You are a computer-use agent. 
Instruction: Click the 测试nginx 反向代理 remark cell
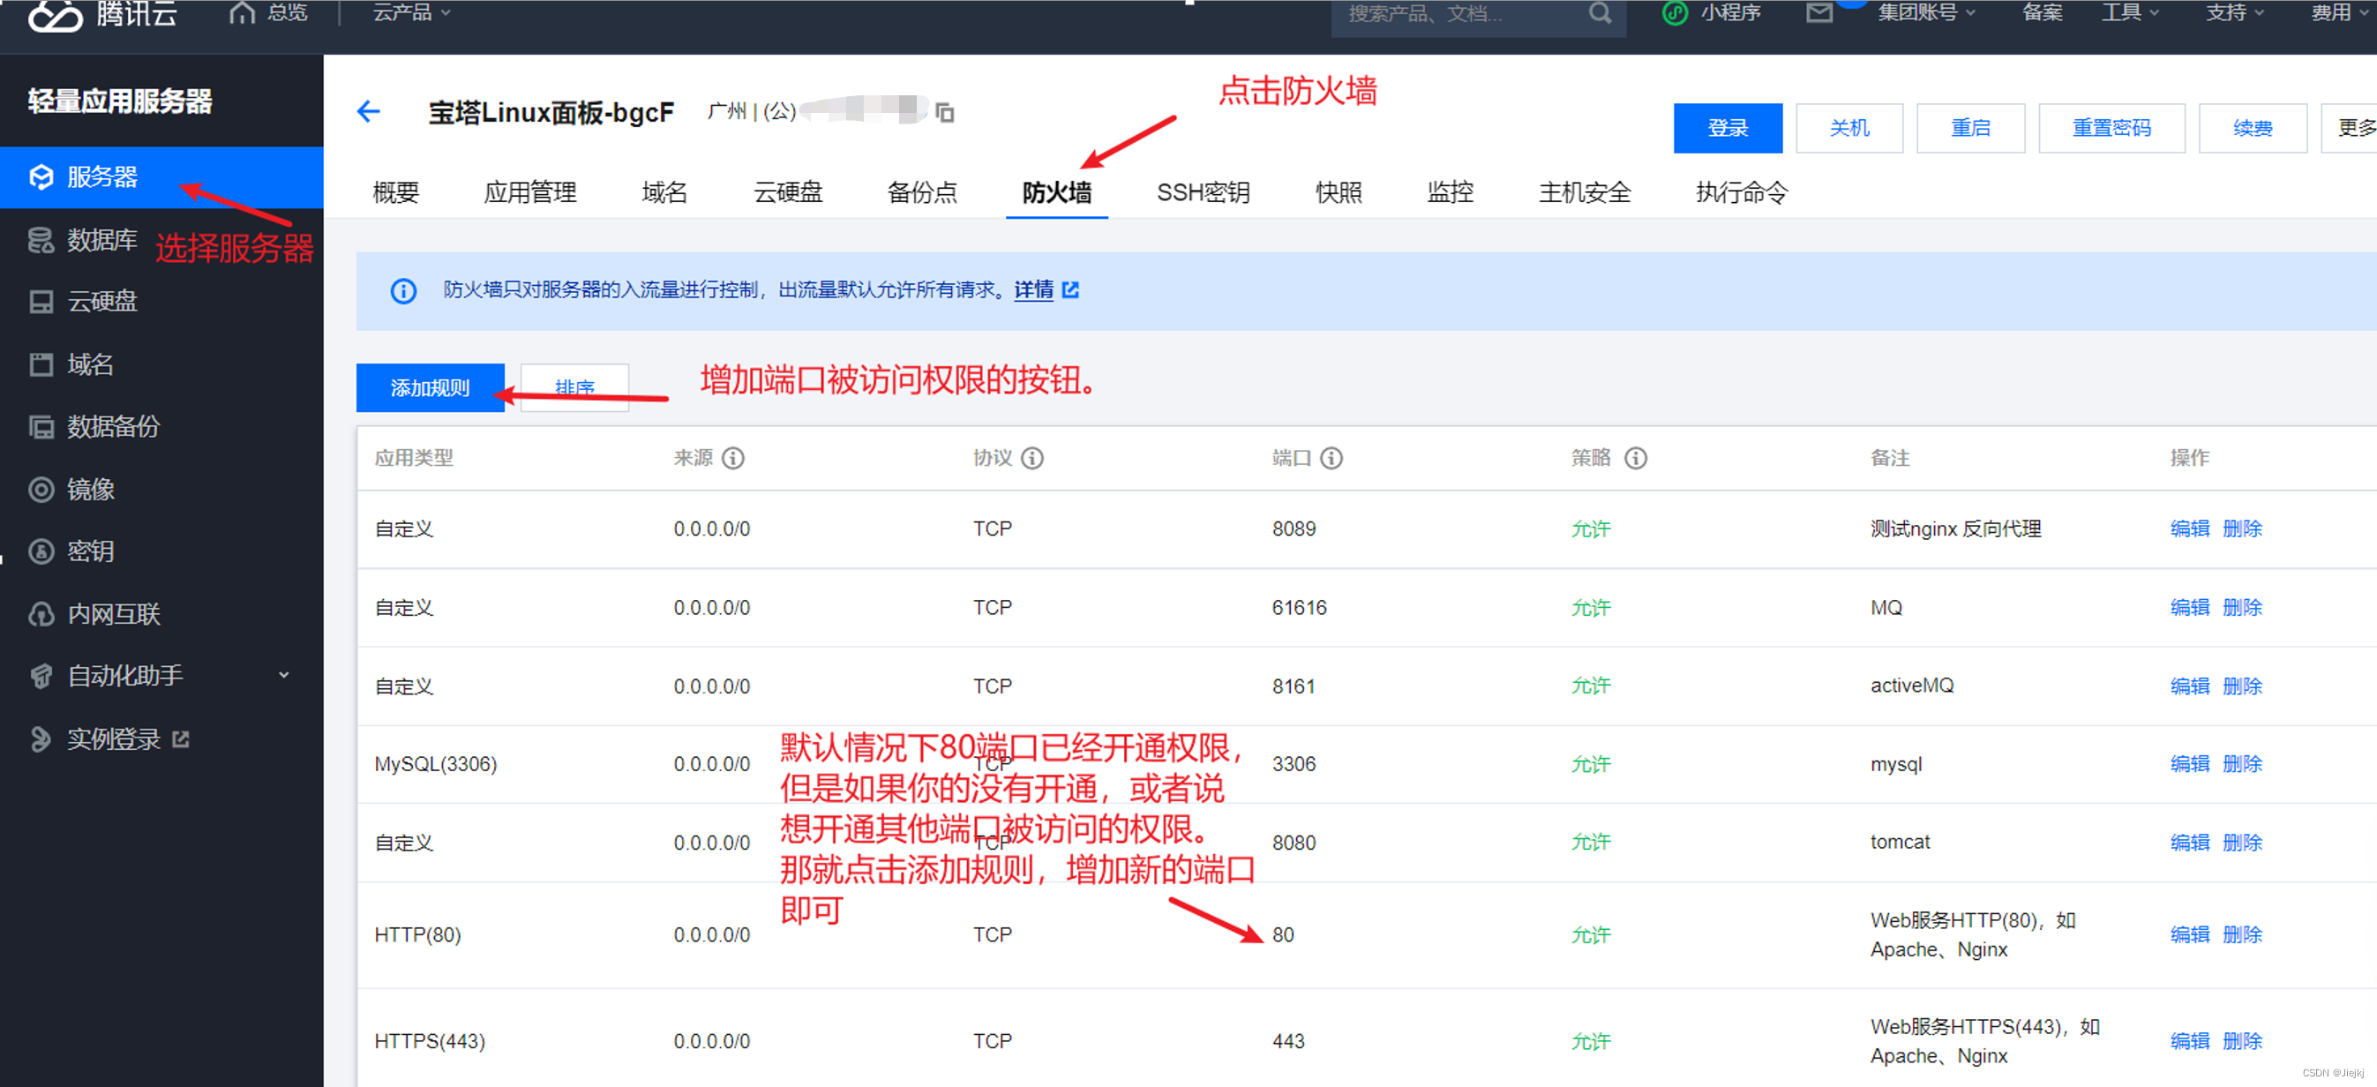coord(1954,529)
